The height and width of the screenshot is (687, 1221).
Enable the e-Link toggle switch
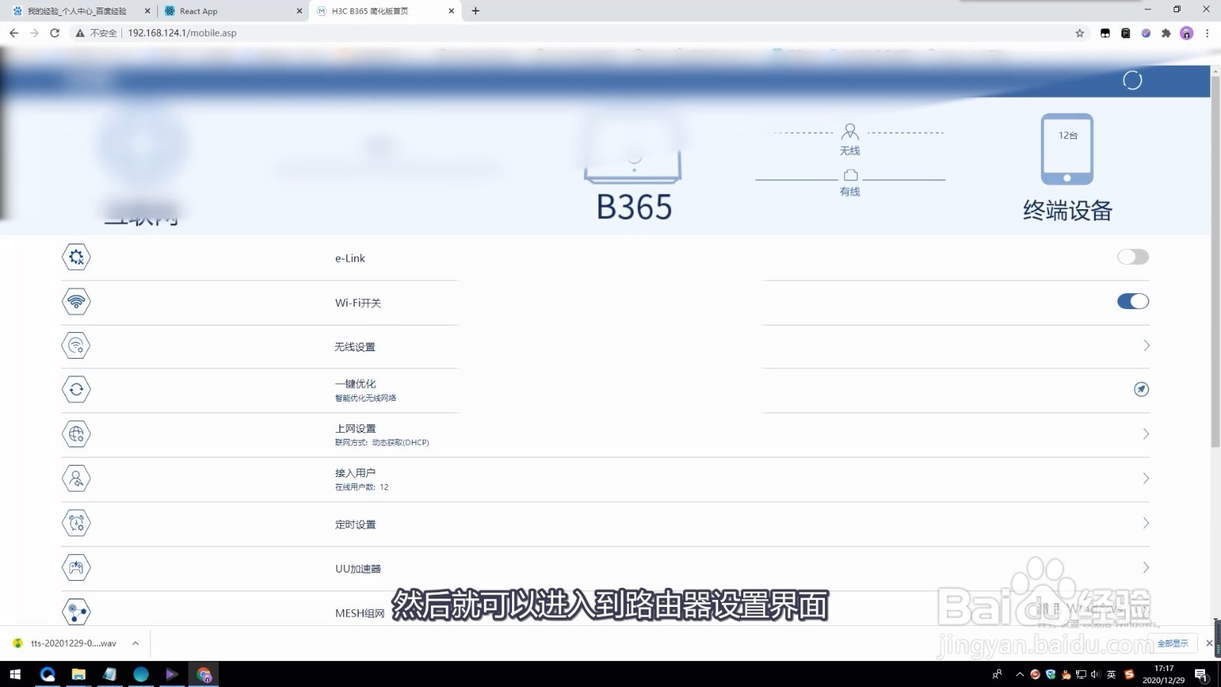(1132, 256)
